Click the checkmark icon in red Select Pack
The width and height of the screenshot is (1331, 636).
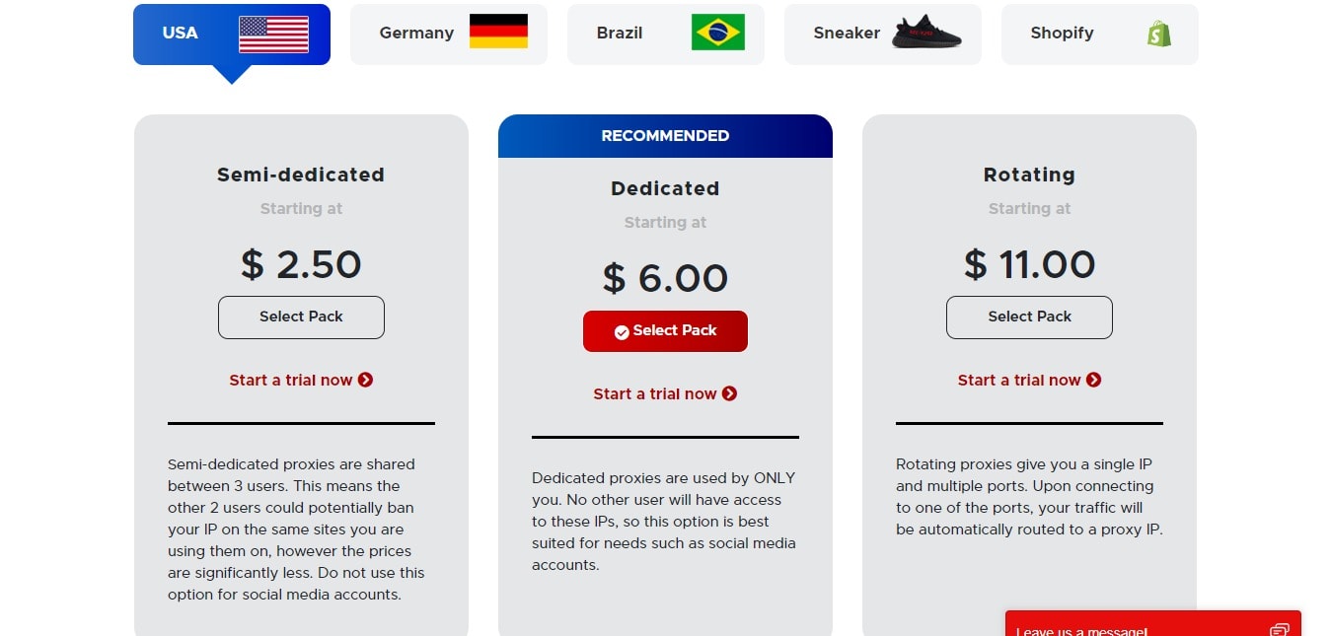click(x=622, y=332)
